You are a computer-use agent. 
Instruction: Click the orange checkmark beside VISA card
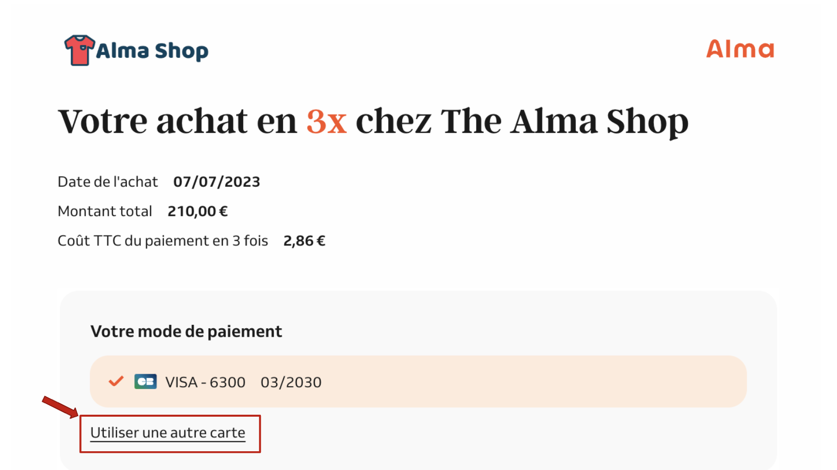click(x=116, y=381)
